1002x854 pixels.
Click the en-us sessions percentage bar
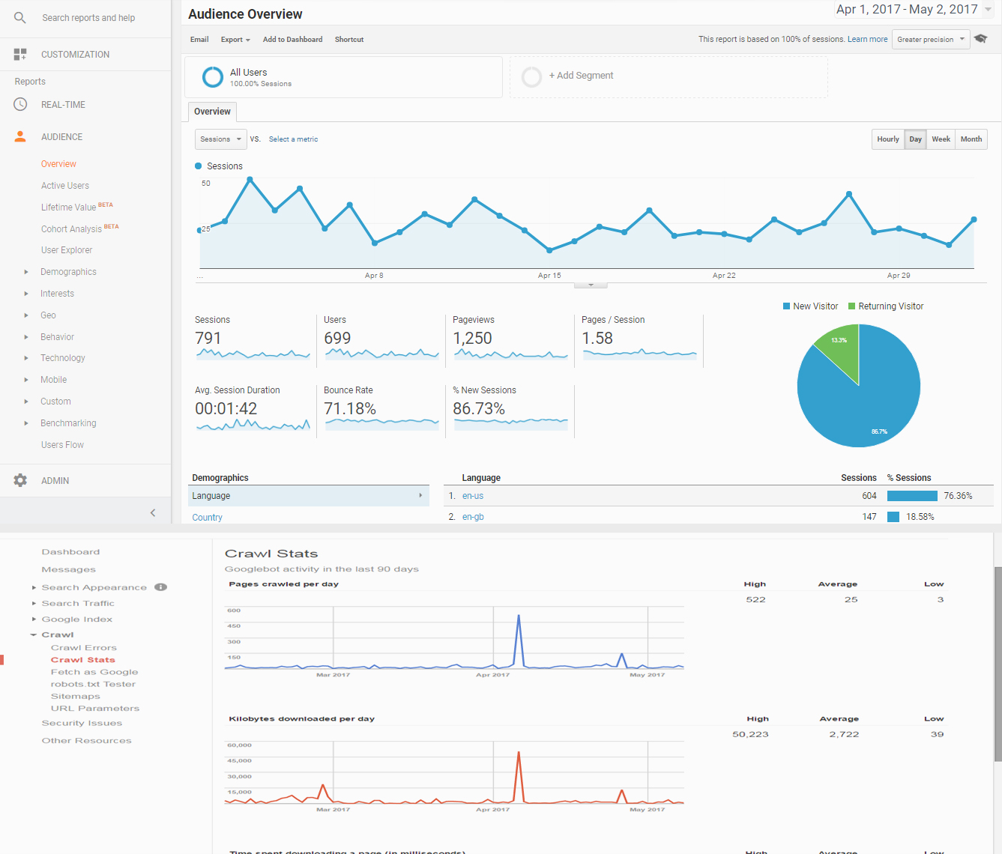point(912,496)
